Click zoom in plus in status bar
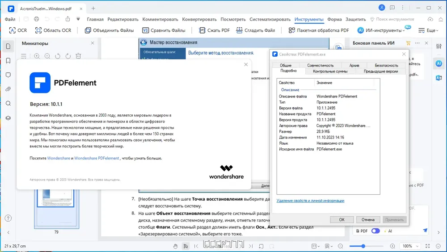The width and height of the screenshot is (447, 252). pos(392,246)
